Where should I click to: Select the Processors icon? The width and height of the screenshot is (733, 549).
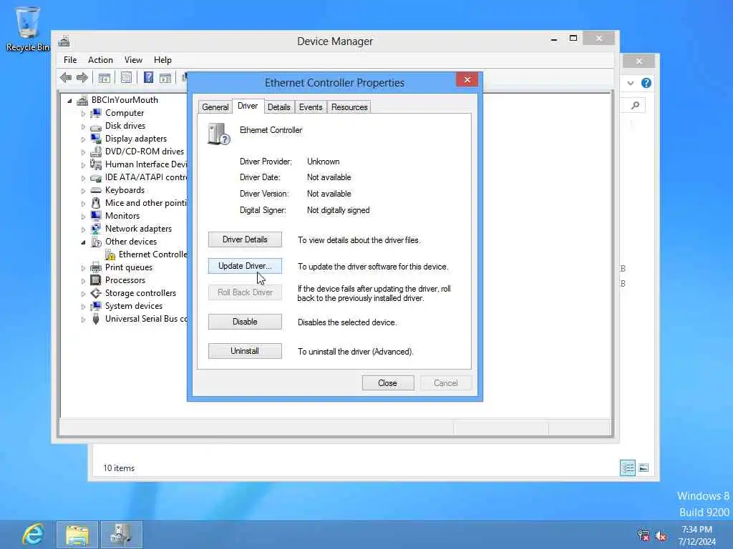point(96,280)
